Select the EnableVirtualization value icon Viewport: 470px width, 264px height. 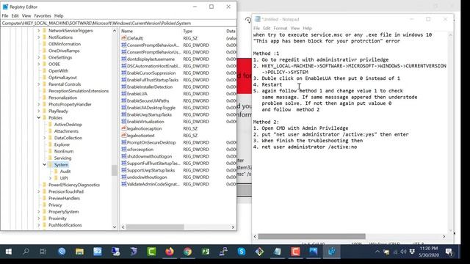[124, 122]
